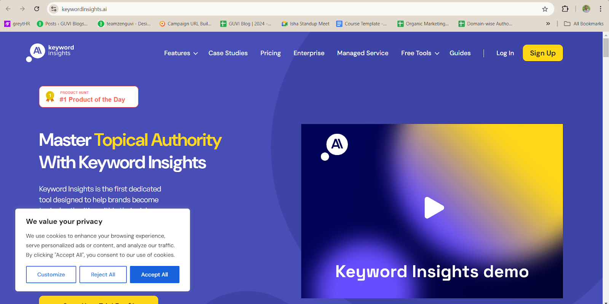Open the teamzenguvi bookmark
Screen dimensions: 609x304
[x=124, y=24]
